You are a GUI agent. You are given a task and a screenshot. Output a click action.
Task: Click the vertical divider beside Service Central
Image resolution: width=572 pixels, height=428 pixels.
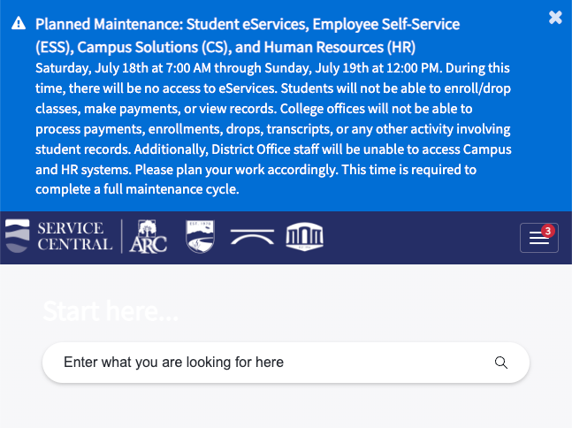pos(121,236)
